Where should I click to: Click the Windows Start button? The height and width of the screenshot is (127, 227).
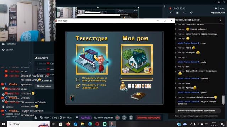(x=3, y=124)
